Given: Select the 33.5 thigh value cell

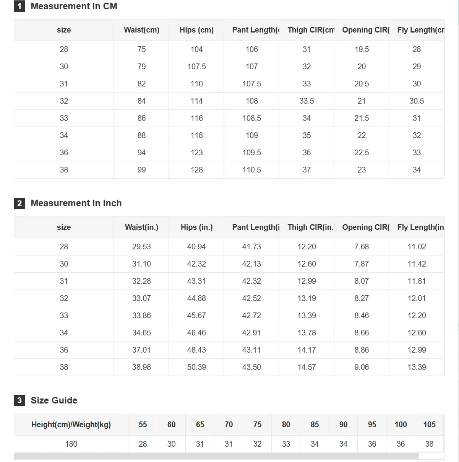Looking at the screenshot, I should tap(307, 101).
